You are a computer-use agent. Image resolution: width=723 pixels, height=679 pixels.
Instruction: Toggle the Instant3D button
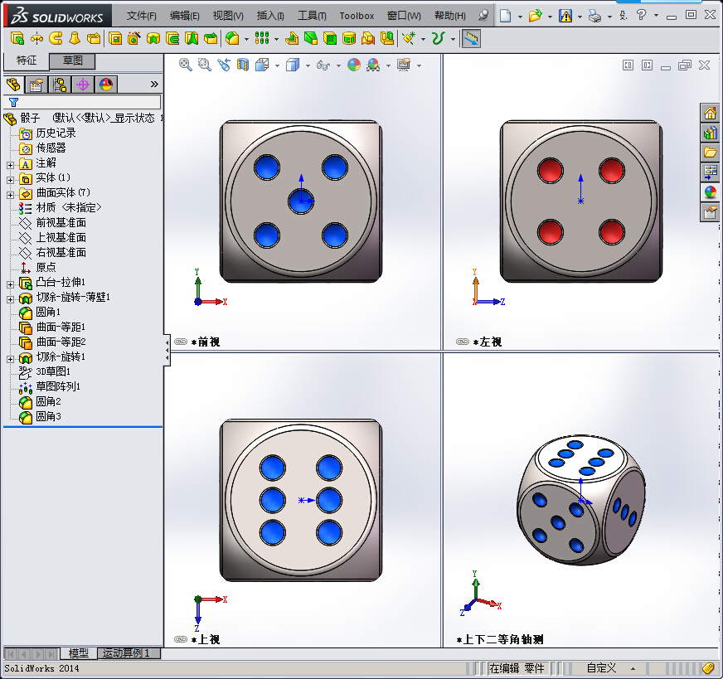point(471,39)
